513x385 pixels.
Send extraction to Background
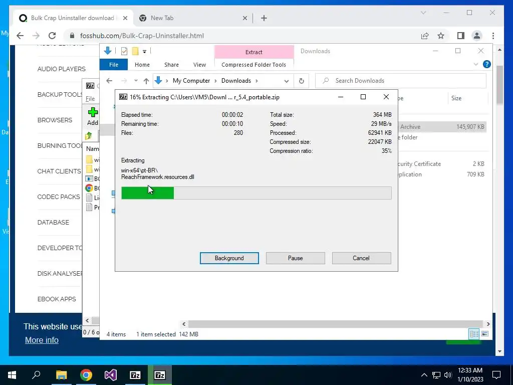(229, 258)
